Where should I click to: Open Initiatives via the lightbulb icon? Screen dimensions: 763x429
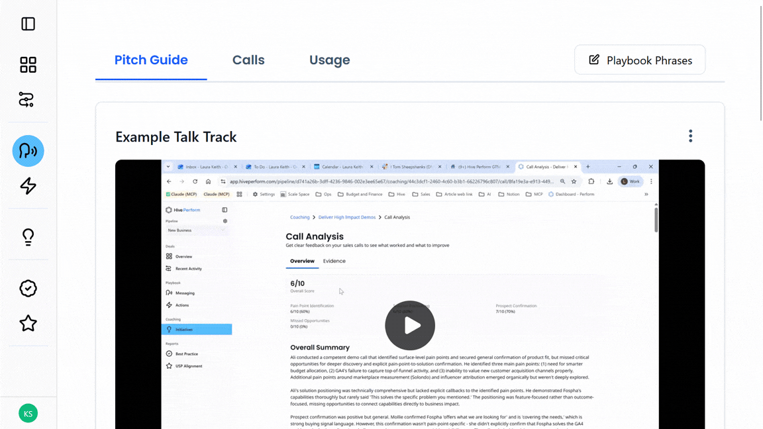28,236
